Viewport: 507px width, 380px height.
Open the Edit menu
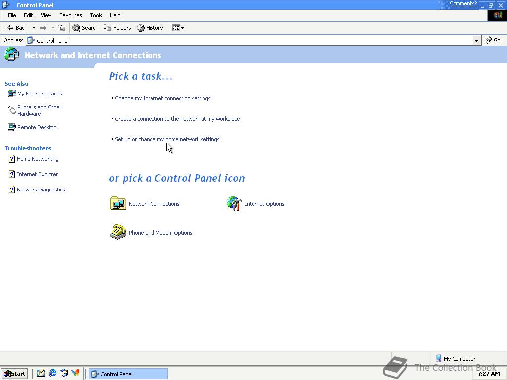28,15
